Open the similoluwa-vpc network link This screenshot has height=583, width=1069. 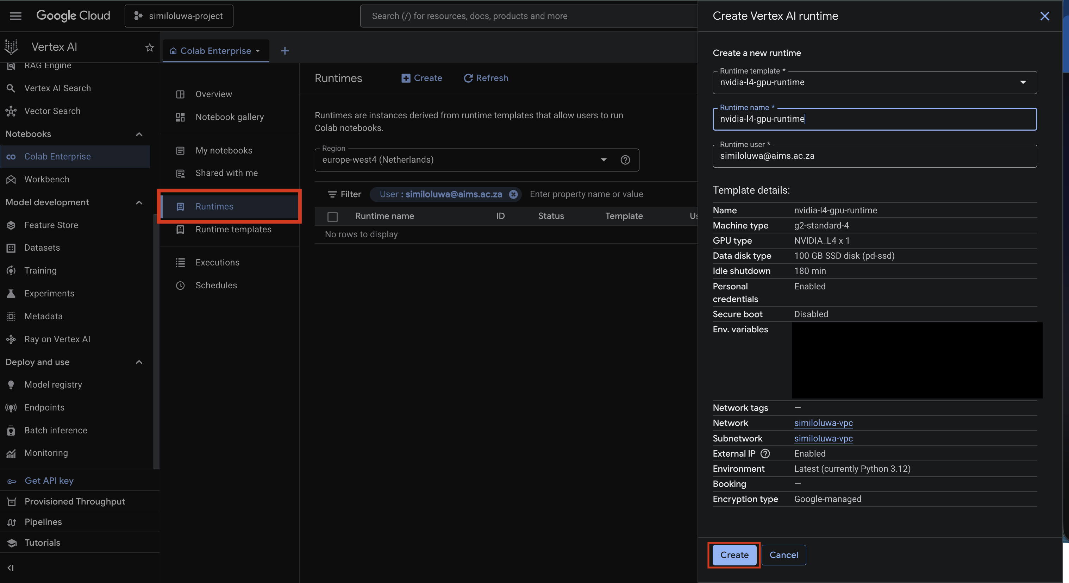point(823,423)
